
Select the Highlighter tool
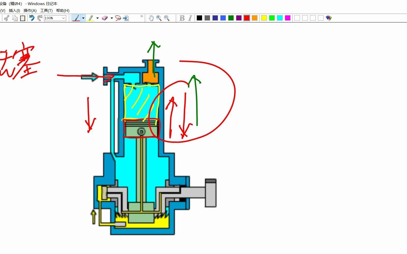click(90, 18)
